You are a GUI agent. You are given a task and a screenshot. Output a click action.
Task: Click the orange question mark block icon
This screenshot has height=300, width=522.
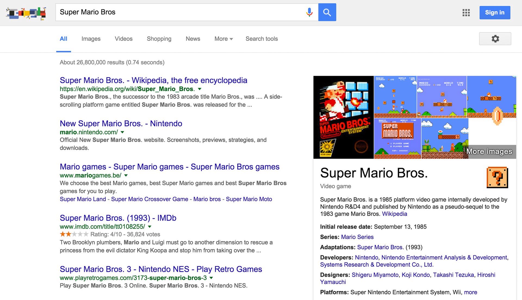coord(497,178)
